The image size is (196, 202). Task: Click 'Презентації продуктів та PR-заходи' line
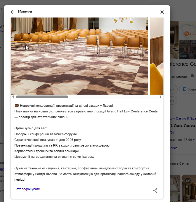pyautogui.click(x=62, y=145)
